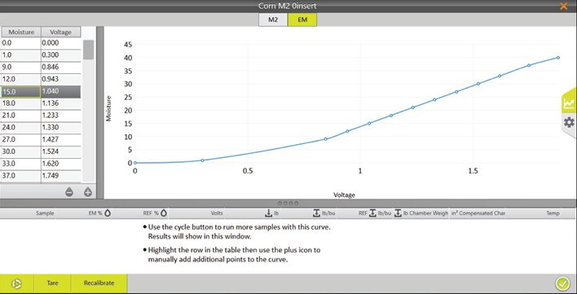Click the curve point at 40 moisture

click(x=558, y=58)
